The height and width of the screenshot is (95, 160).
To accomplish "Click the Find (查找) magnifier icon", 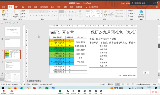I will coord(129,11).
